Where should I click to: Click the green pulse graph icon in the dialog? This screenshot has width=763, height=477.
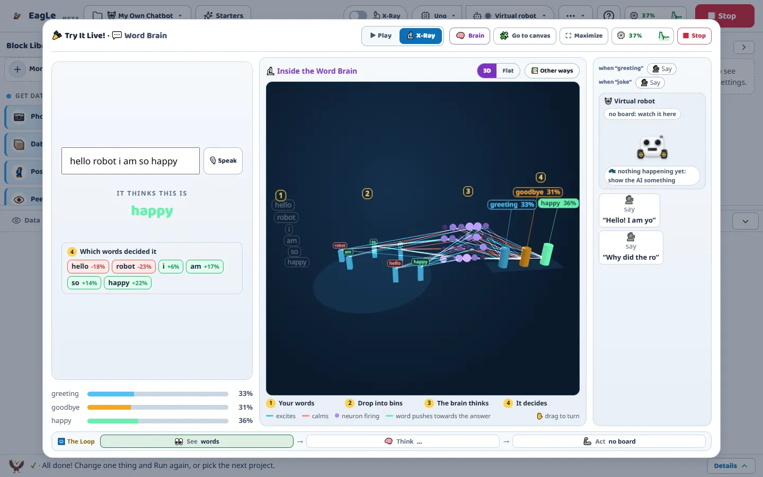click(663, 36)
